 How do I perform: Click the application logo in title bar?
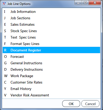coord(4,4)
